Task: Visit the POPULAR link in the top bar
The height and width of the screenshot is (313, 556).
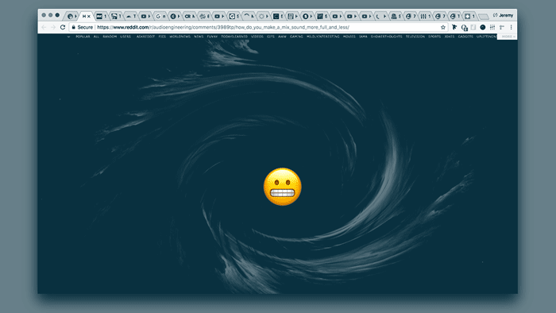Action: pyautogui.click(x=83, y=37)
